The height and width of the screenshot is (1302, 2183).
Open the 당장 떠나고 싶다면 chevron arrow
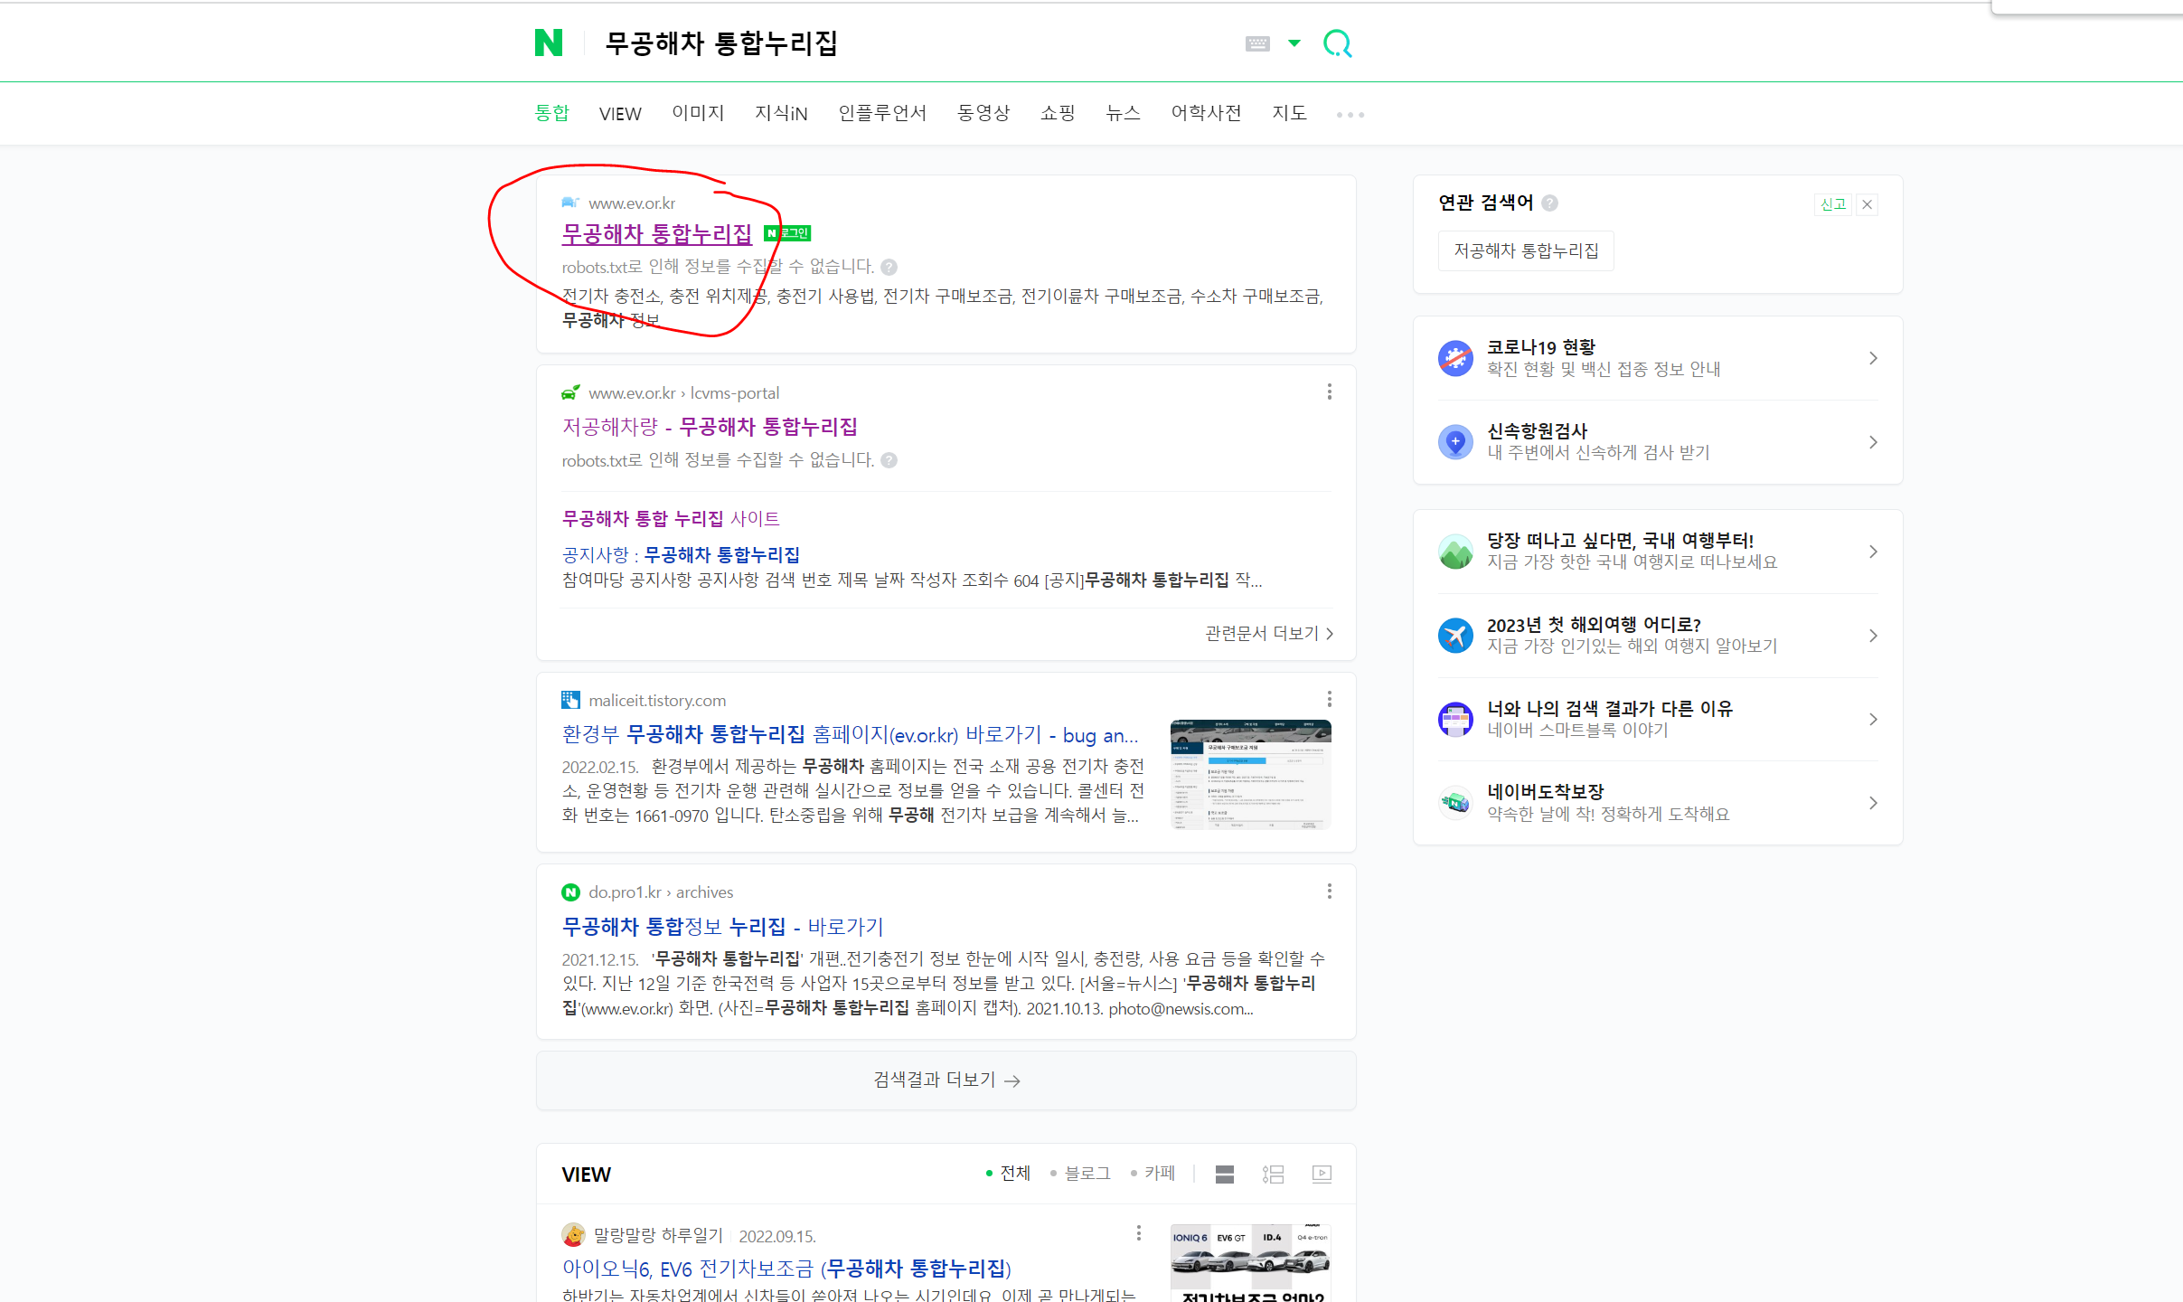click(1873, 552)
